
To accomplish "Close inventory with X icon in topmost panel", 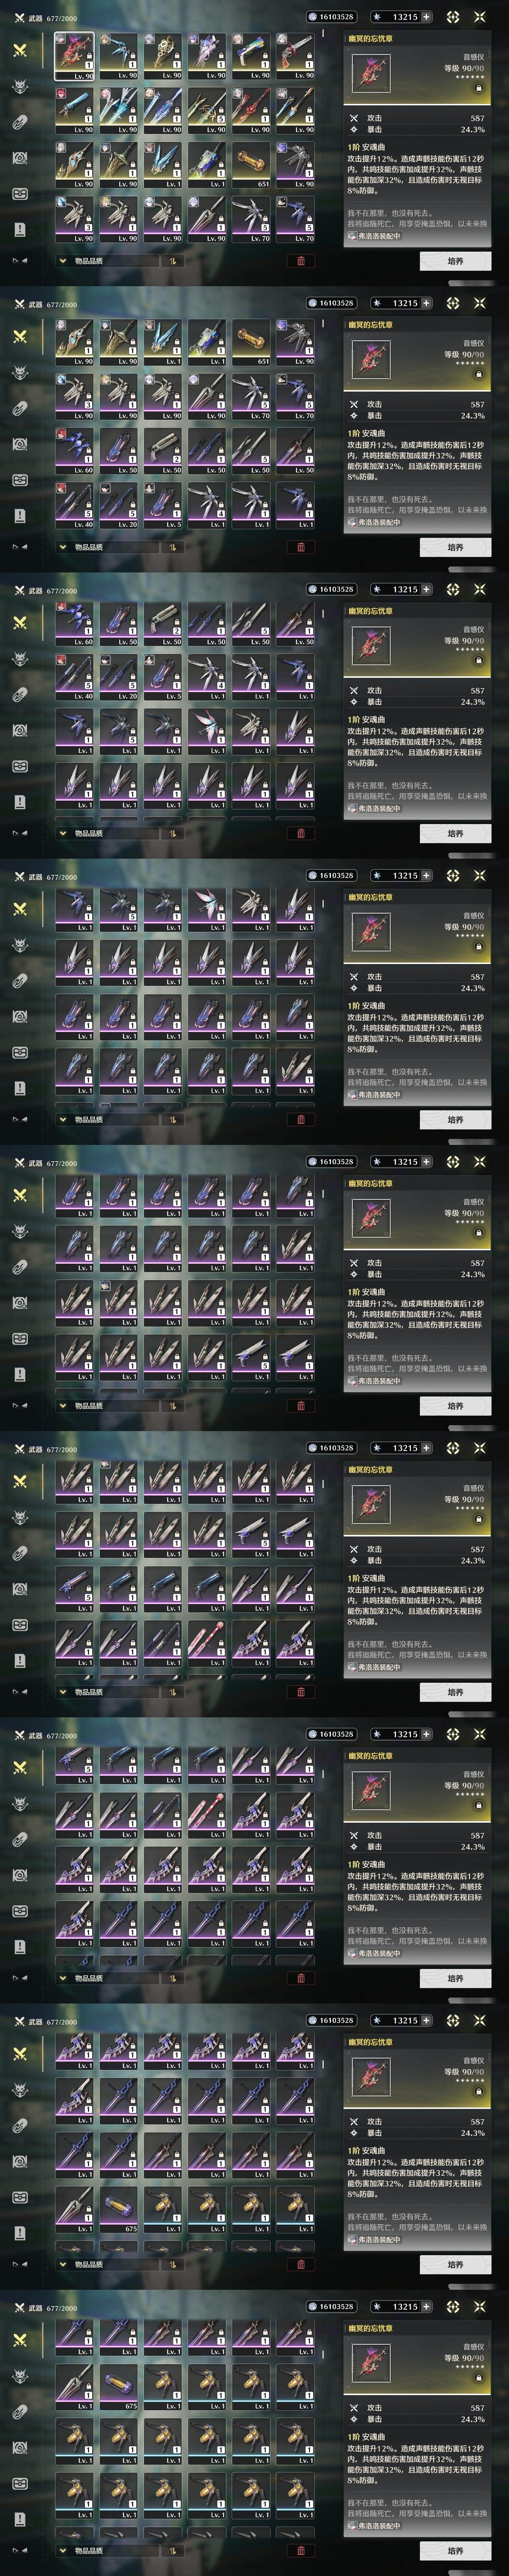I will pos(479,17).
